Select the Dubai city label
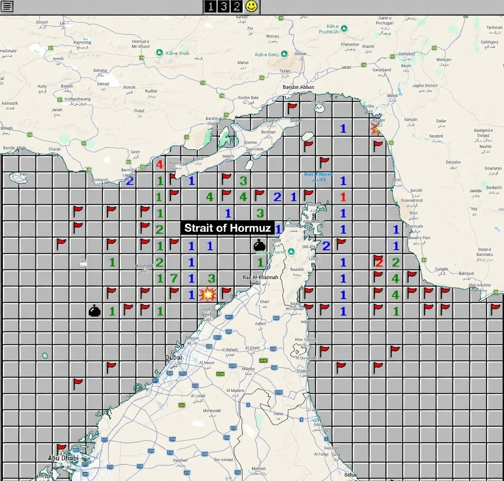 click(173, 357)
